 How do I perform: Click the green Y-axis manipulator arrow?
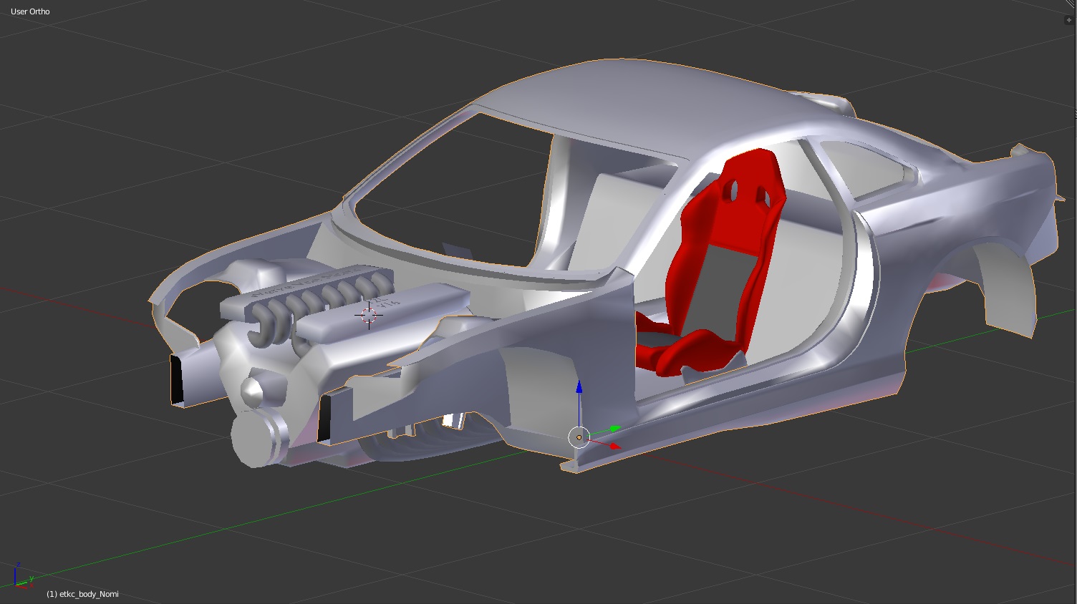(614, 428)
